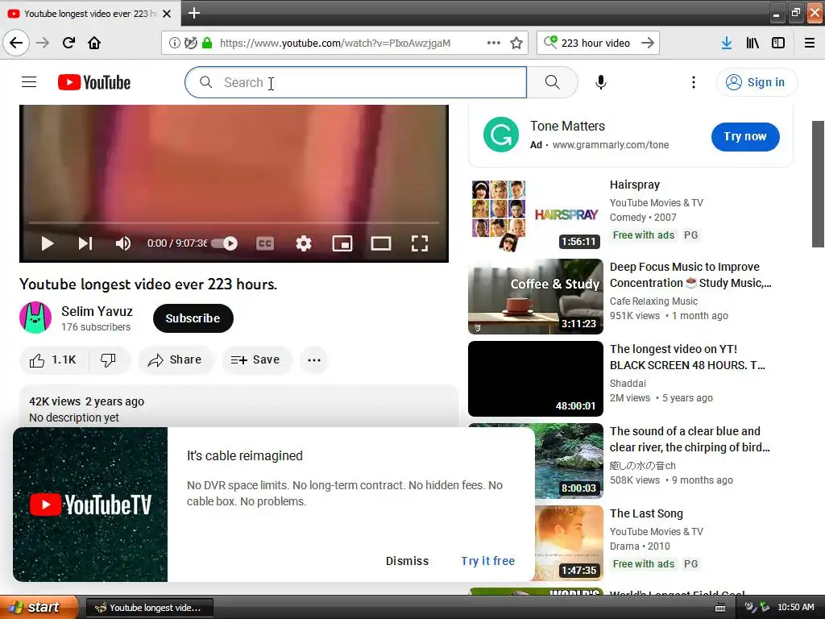The height and width of the screenshot is (619, 825).
Task: Open the Selim Yavuz channel name link
Action: [x=97, y=311]
